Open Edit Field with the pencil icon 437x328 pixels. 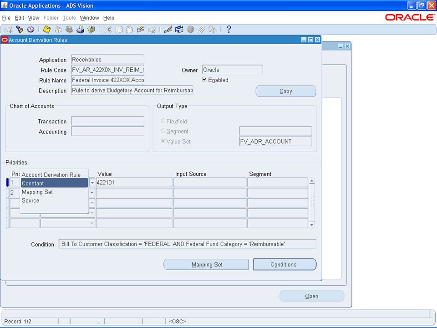point(168,29)
